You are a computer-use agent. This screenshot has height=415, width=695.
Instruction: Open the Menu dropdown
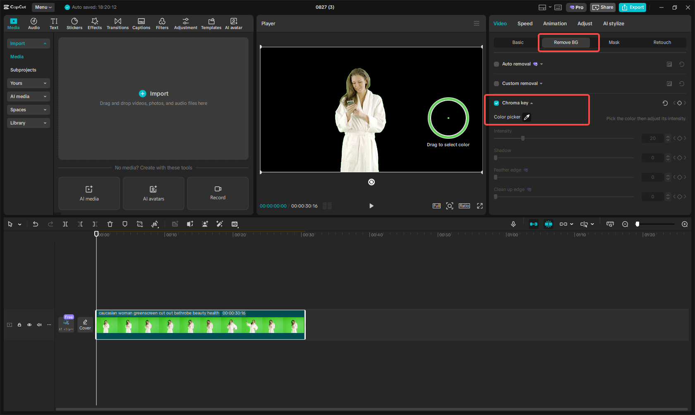point(43,7)
